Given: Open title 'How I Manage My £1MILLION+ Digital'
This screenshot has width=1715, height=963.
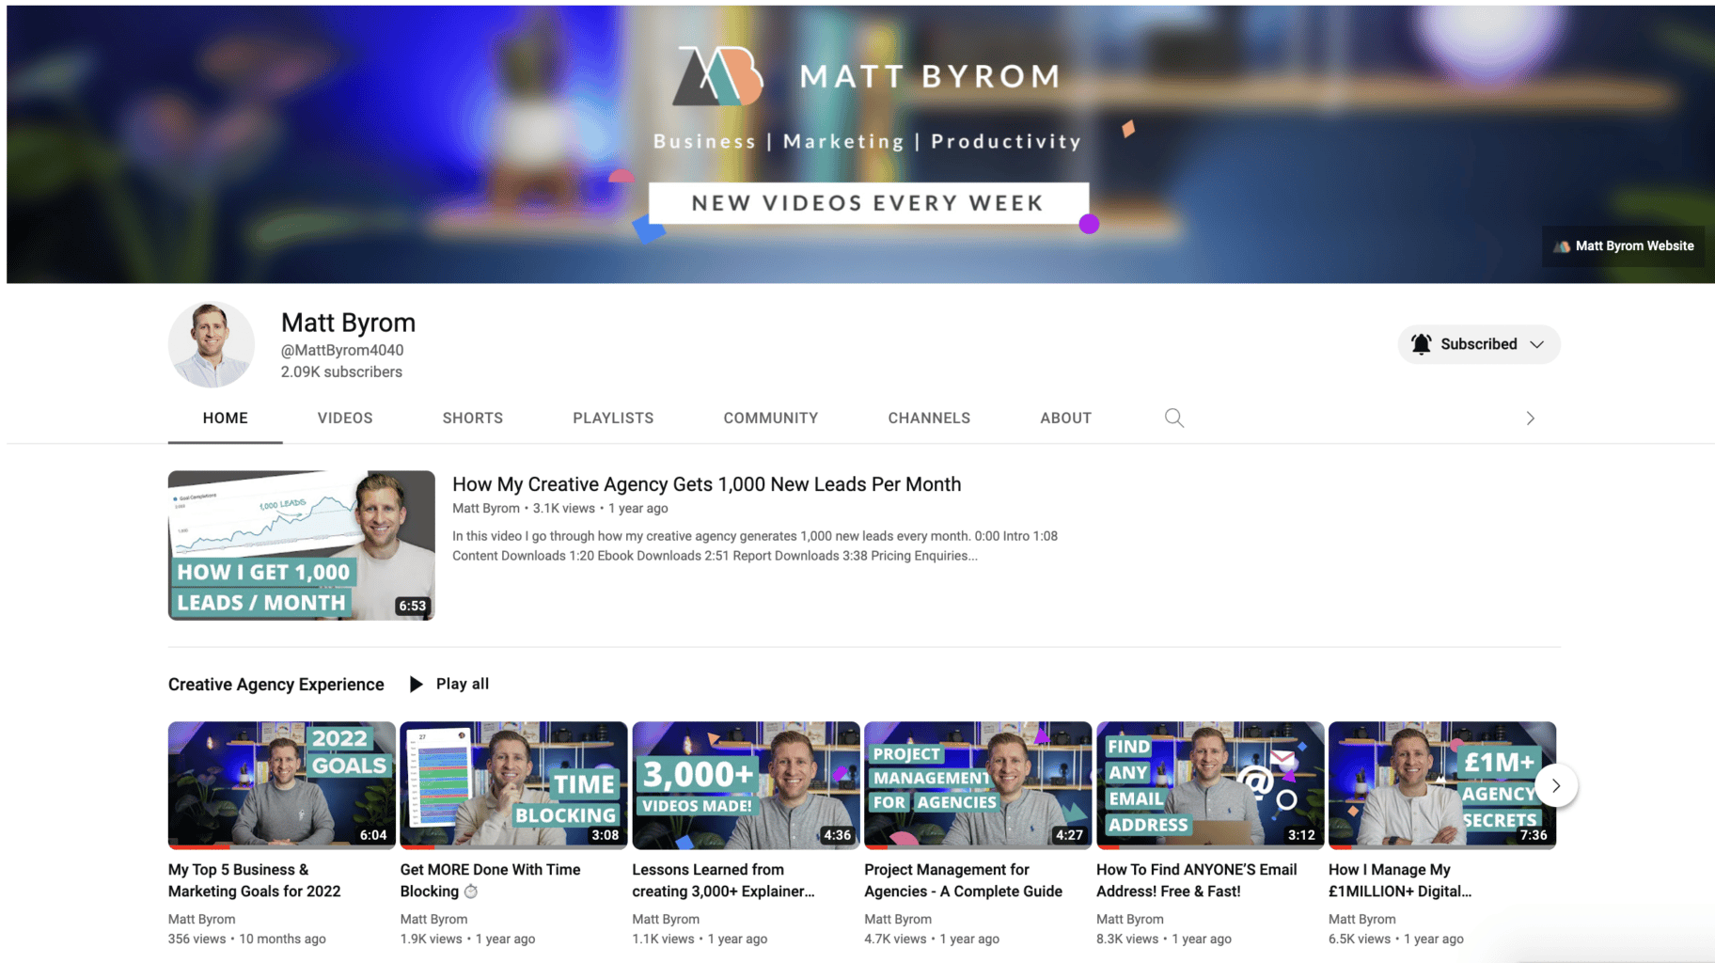Looking at the screenshot, I should (x=1399, y=880).
